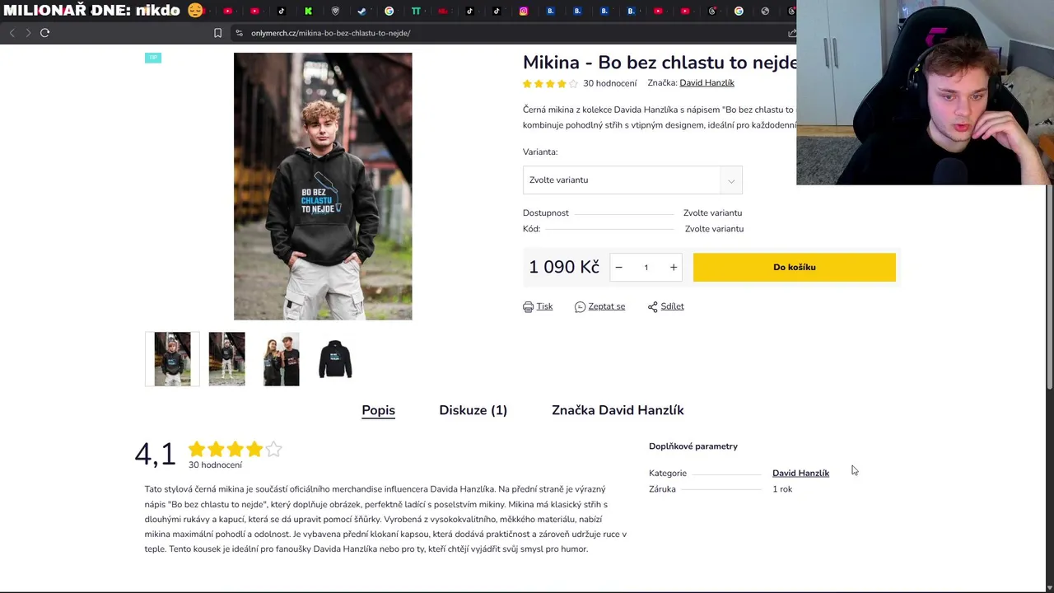Open the Značka David Hanzlík tab

(618, 410)
